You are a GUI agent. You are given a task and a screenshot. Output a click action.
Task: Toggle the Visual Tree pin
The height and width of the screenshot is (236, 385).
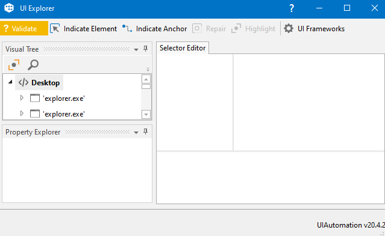tap(146, 49)
